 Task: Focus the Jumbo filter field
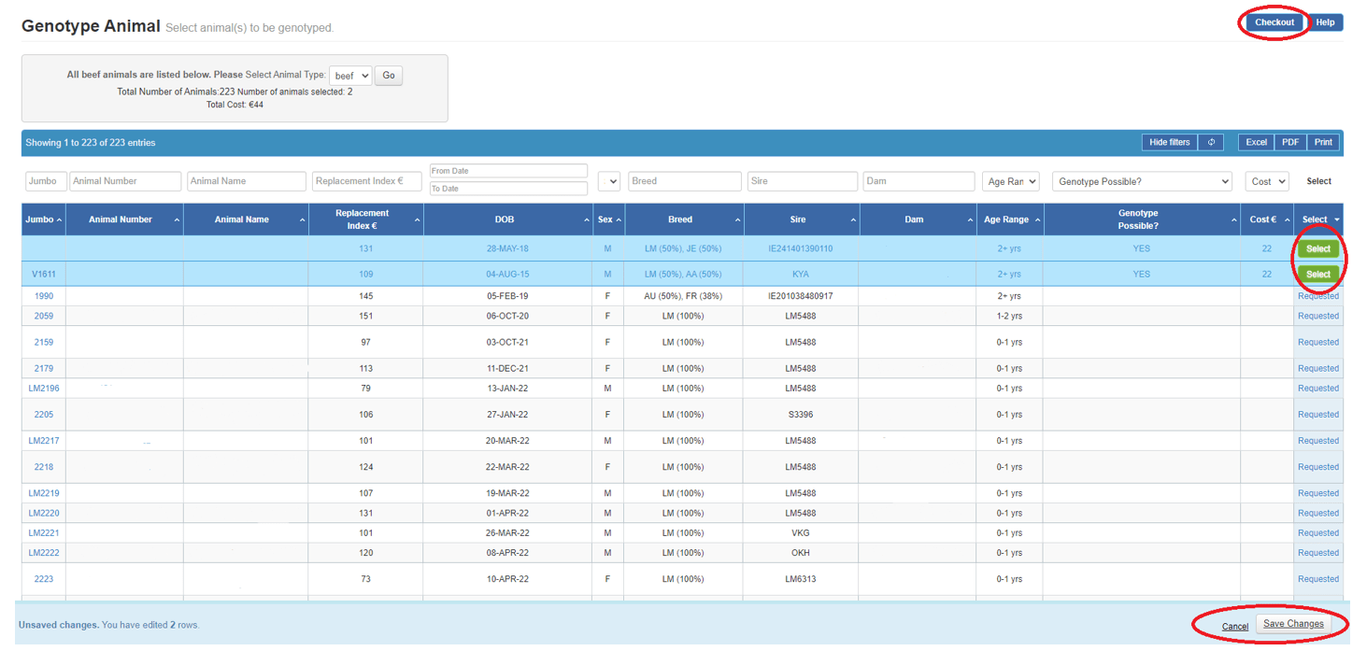point(46,181)
